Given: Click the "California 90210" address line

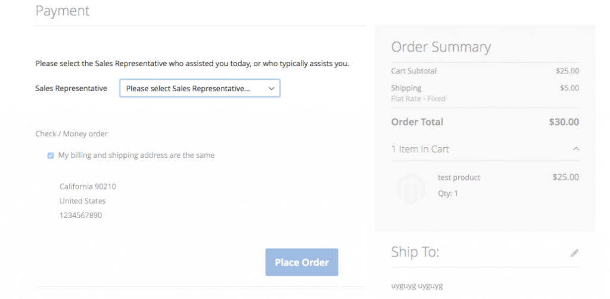Looking at the screenshot, I should pos(88,186).
